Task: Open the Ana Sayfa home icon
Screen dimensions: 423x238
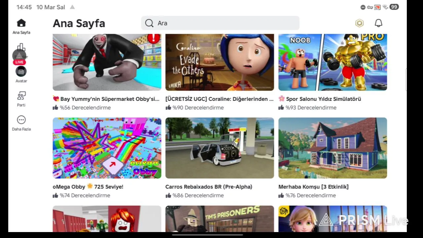Action: coord(21,23)
